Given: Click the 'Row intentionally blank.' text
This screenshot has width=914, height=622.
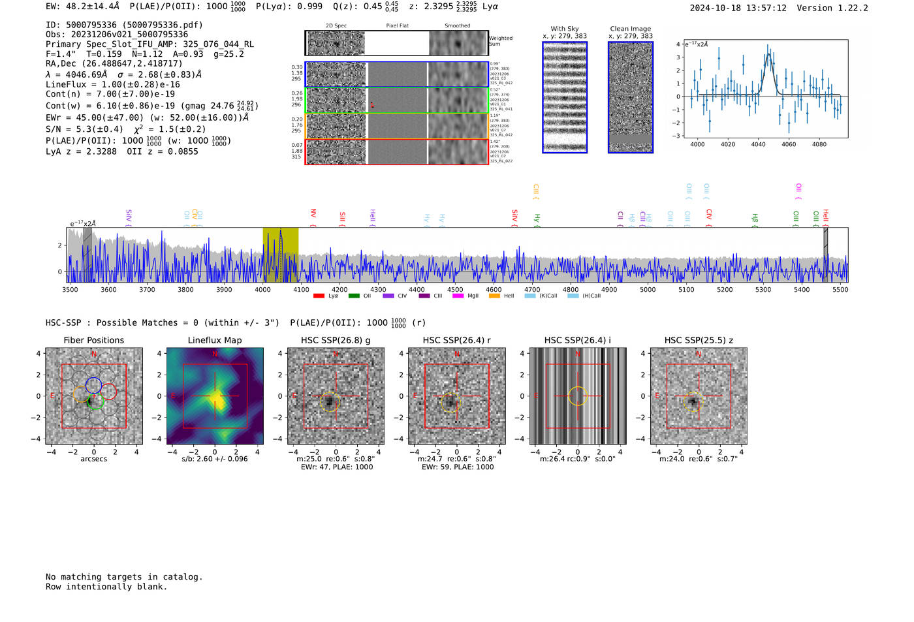Looking at the screenshot, I should coord(106,587).
